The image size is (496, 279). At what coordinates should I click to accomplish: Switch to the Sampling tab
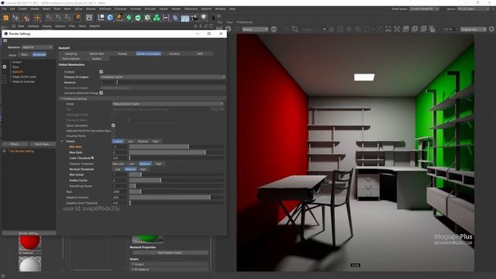[71, 53]
